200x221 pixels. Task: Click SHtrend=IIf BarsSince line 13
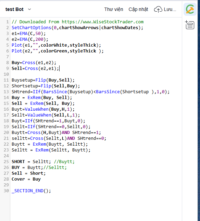point(90,92)
